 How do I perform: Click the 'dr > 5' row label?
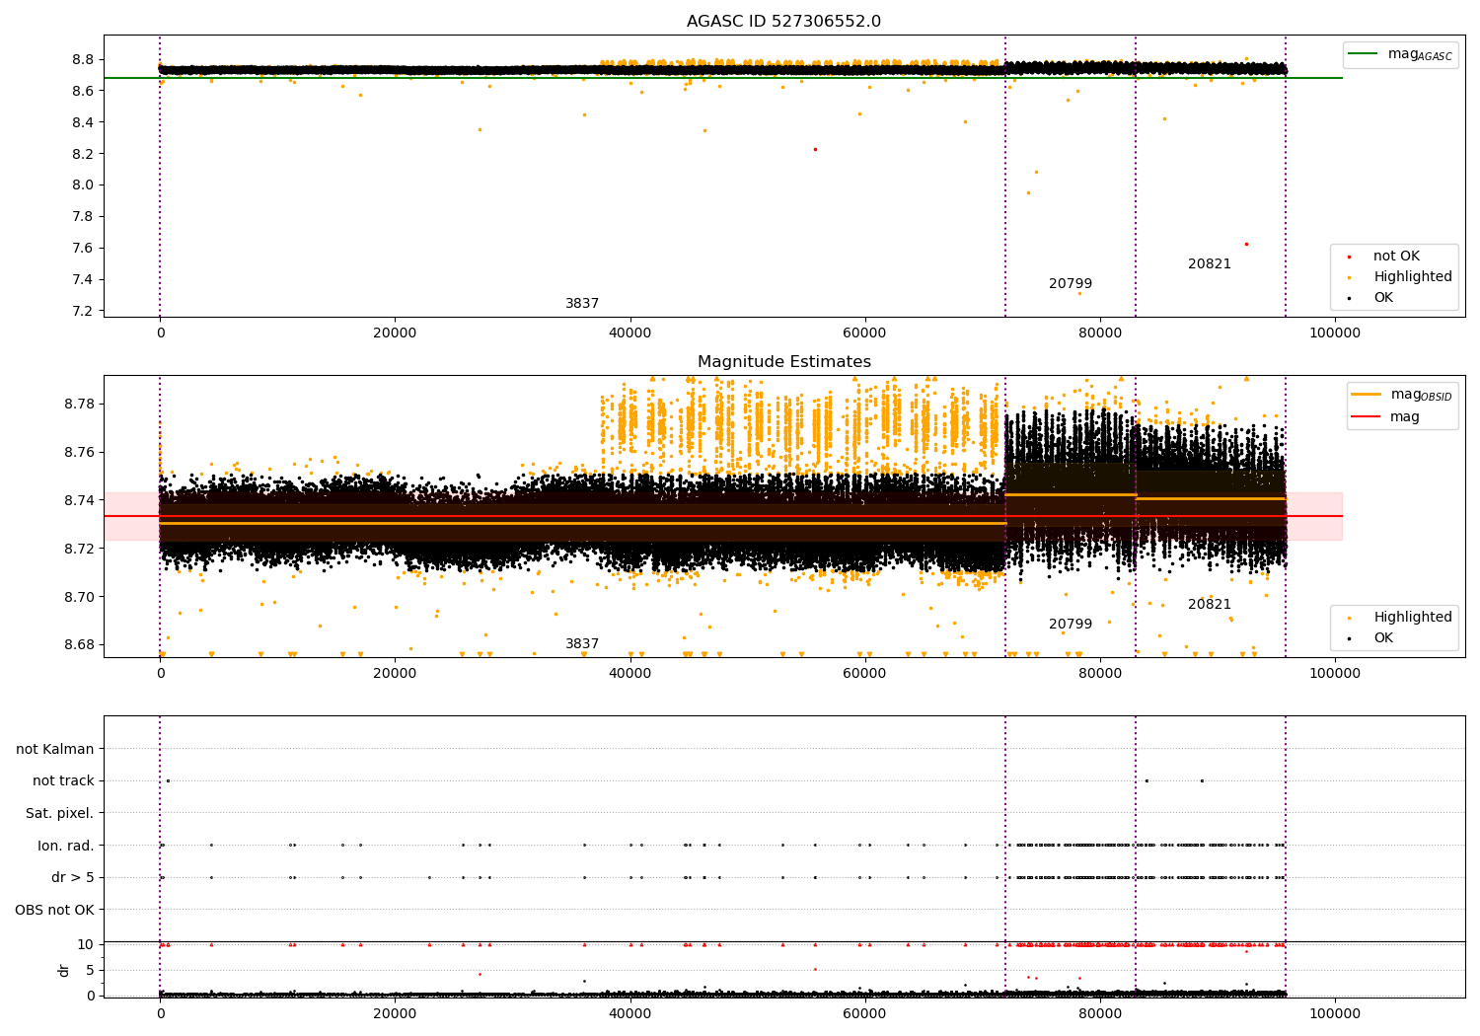point(73,877)
